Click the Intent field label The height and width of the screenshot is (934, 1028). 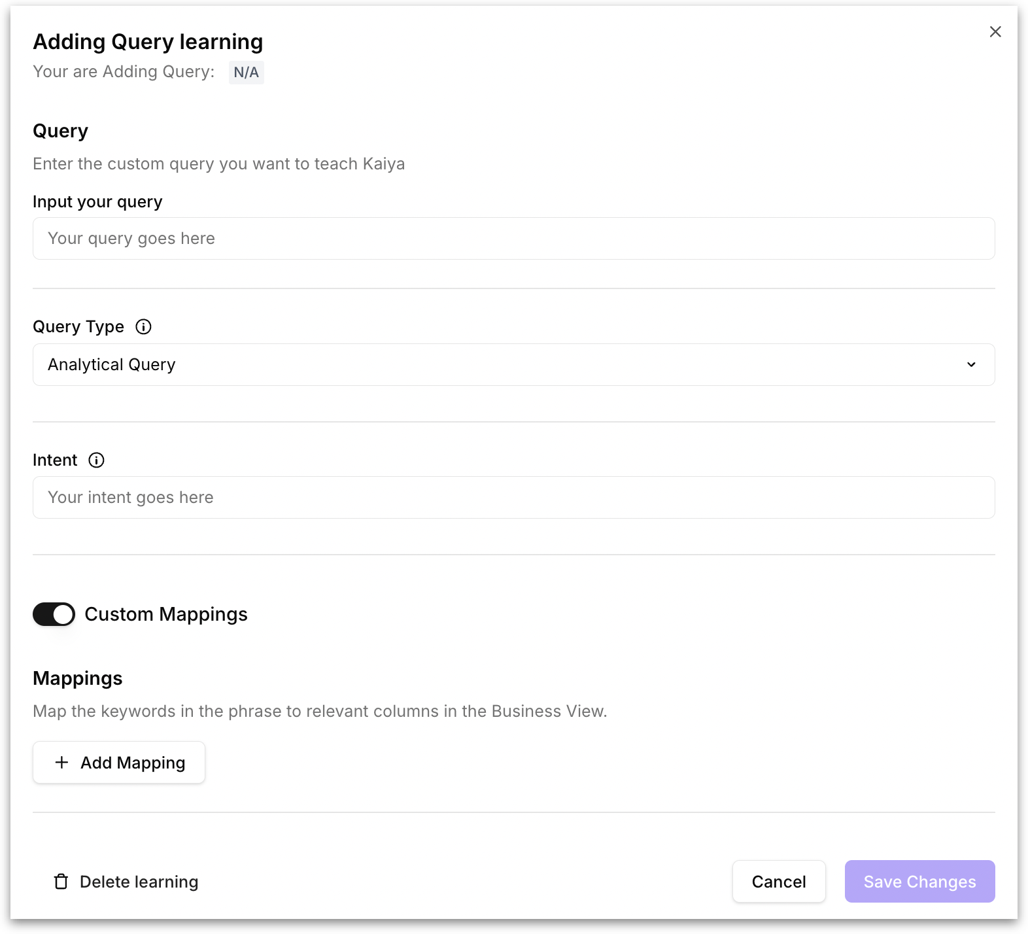click(x=55, y=460)
